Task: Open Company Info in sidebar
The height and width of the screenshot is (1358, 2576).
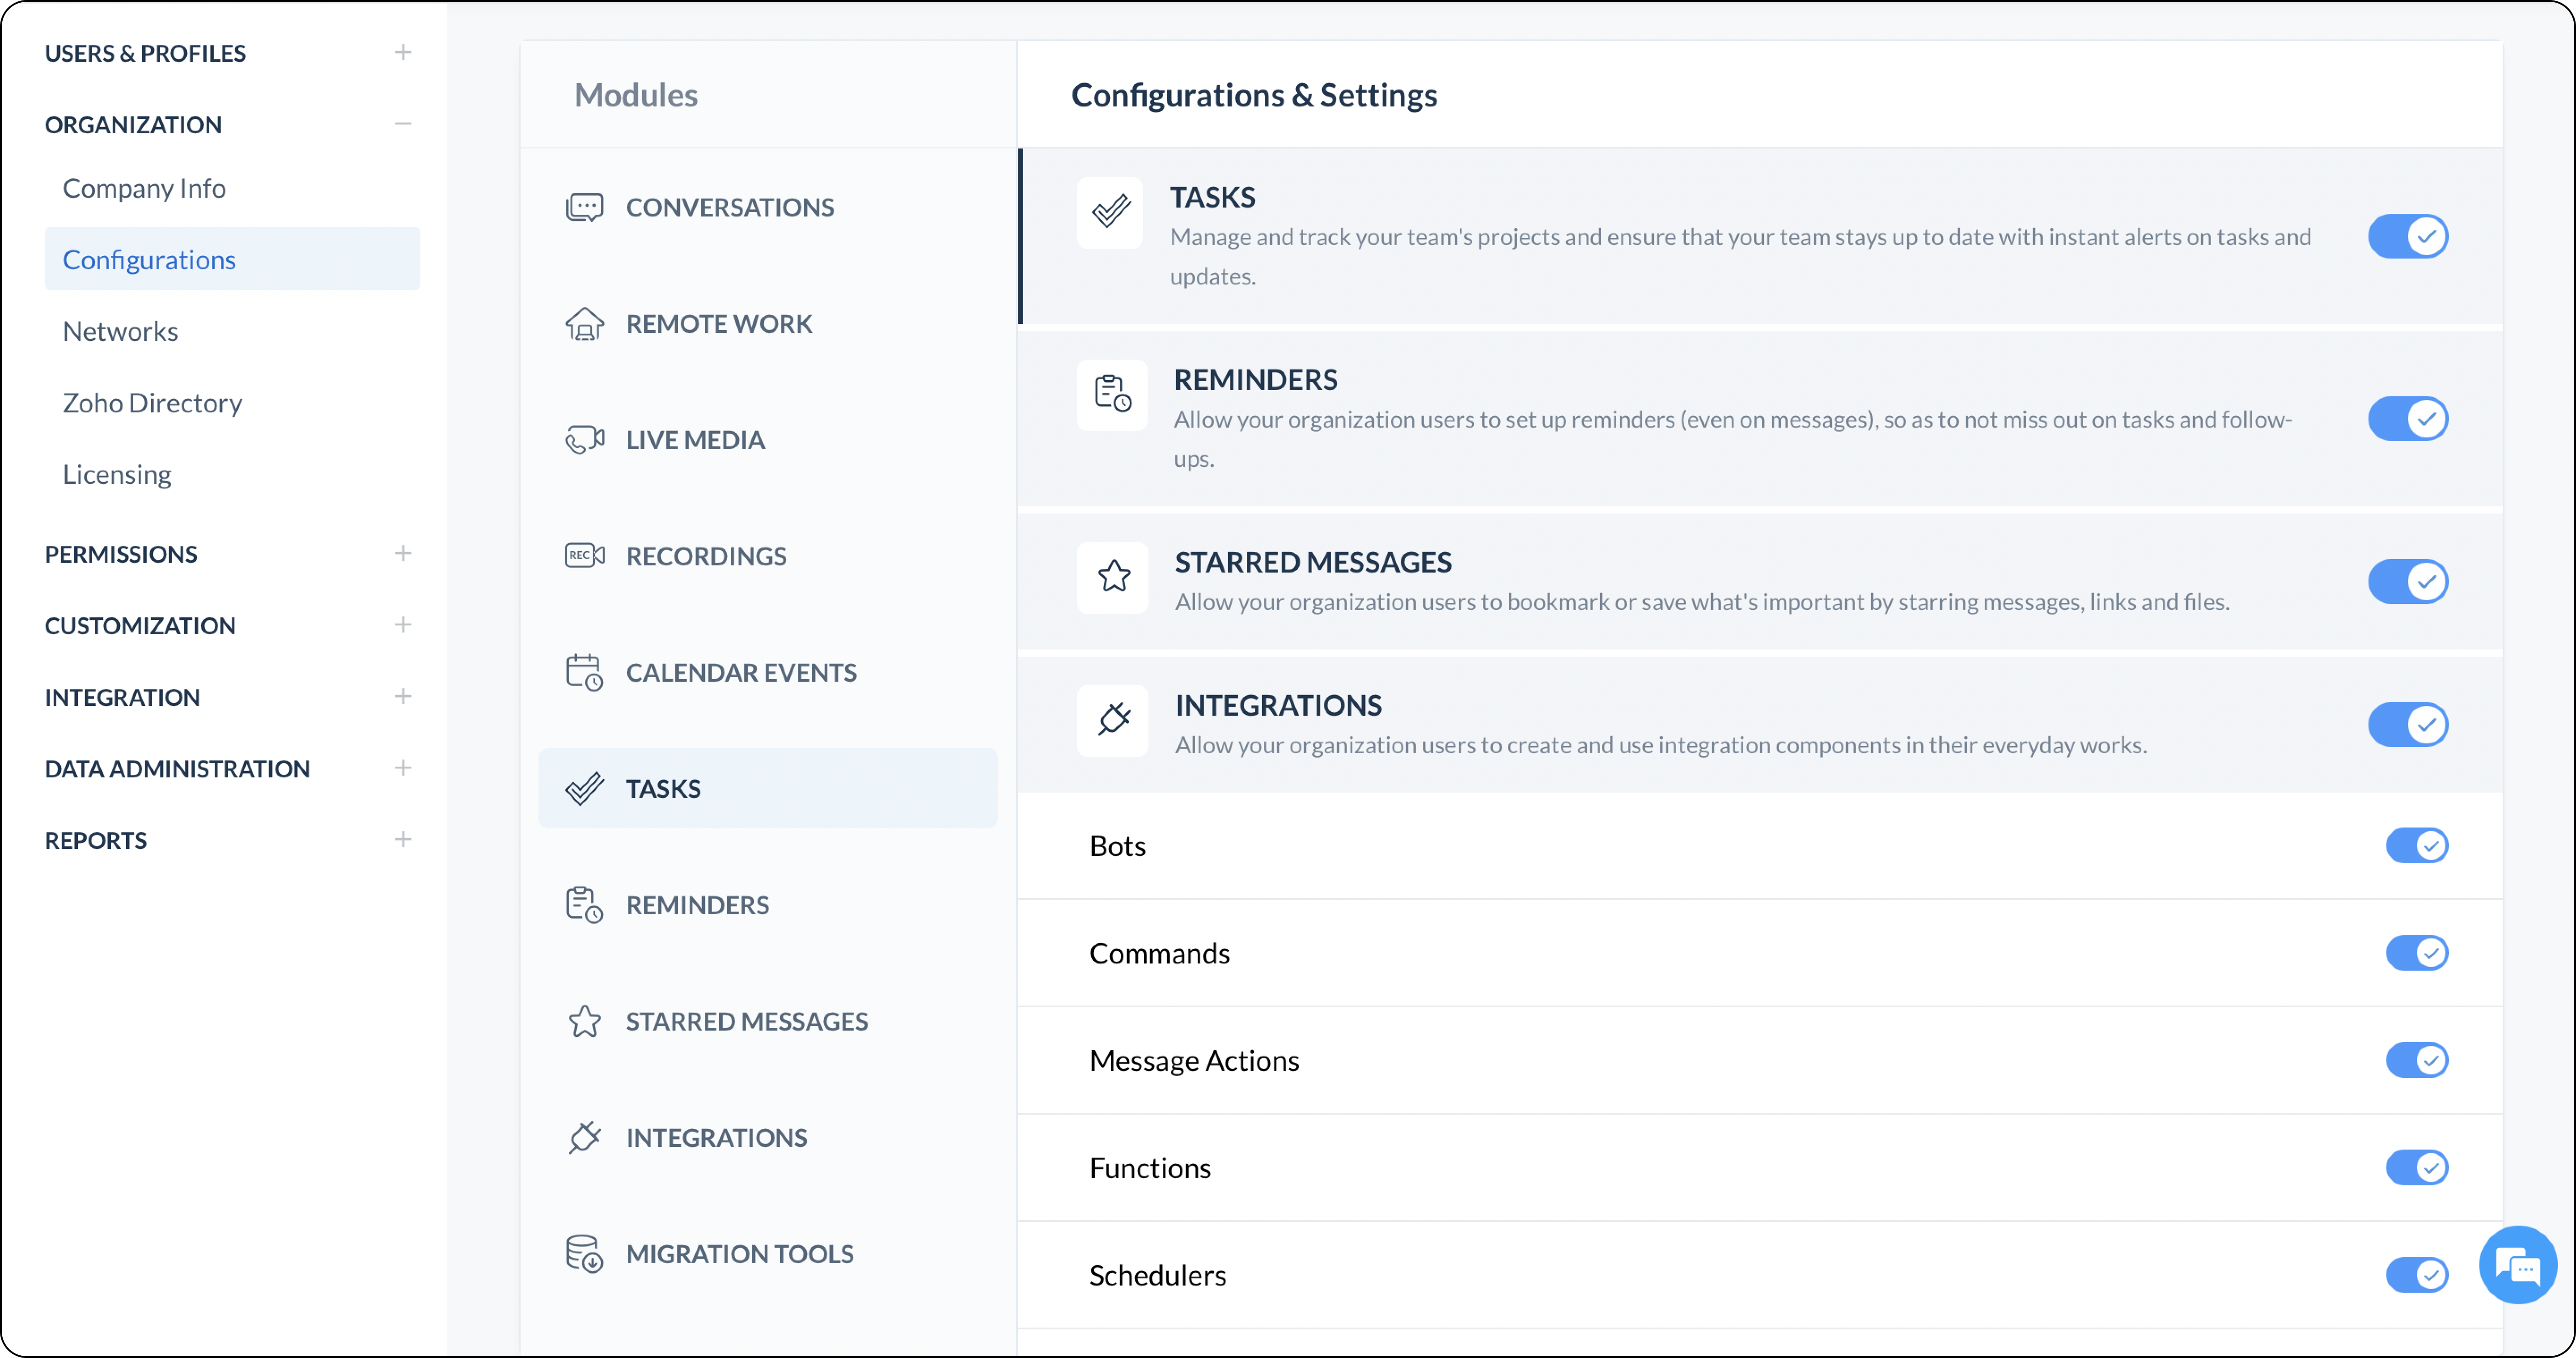Action: pos(144,188)
